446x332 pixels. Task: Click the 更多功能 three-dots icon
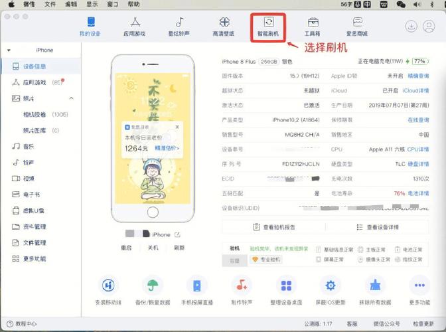pos(419,286)
